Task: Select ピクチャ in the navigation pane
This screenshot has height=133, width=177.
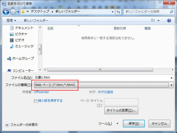Action: [x=21, y=34]
